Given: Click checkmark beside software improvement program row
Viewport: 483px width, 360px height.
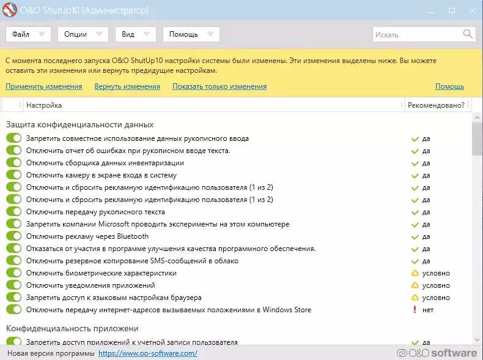Looking at the screenshot, I should (x=415, y=249).
